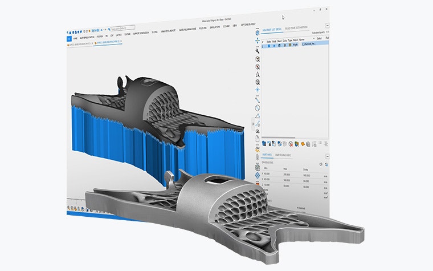The image size is (433, 271).
Task: Open the POSITION ribbon tab
Action: click(x=100, y=36)
